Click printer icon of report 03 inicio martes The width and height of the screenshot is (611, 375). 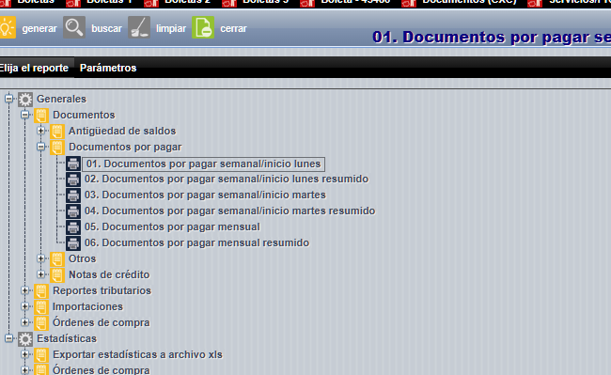73,195
